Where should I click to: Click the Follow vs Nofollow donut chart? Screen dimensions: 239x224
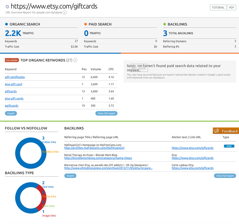pyautogui.click(x=31, y=153)
